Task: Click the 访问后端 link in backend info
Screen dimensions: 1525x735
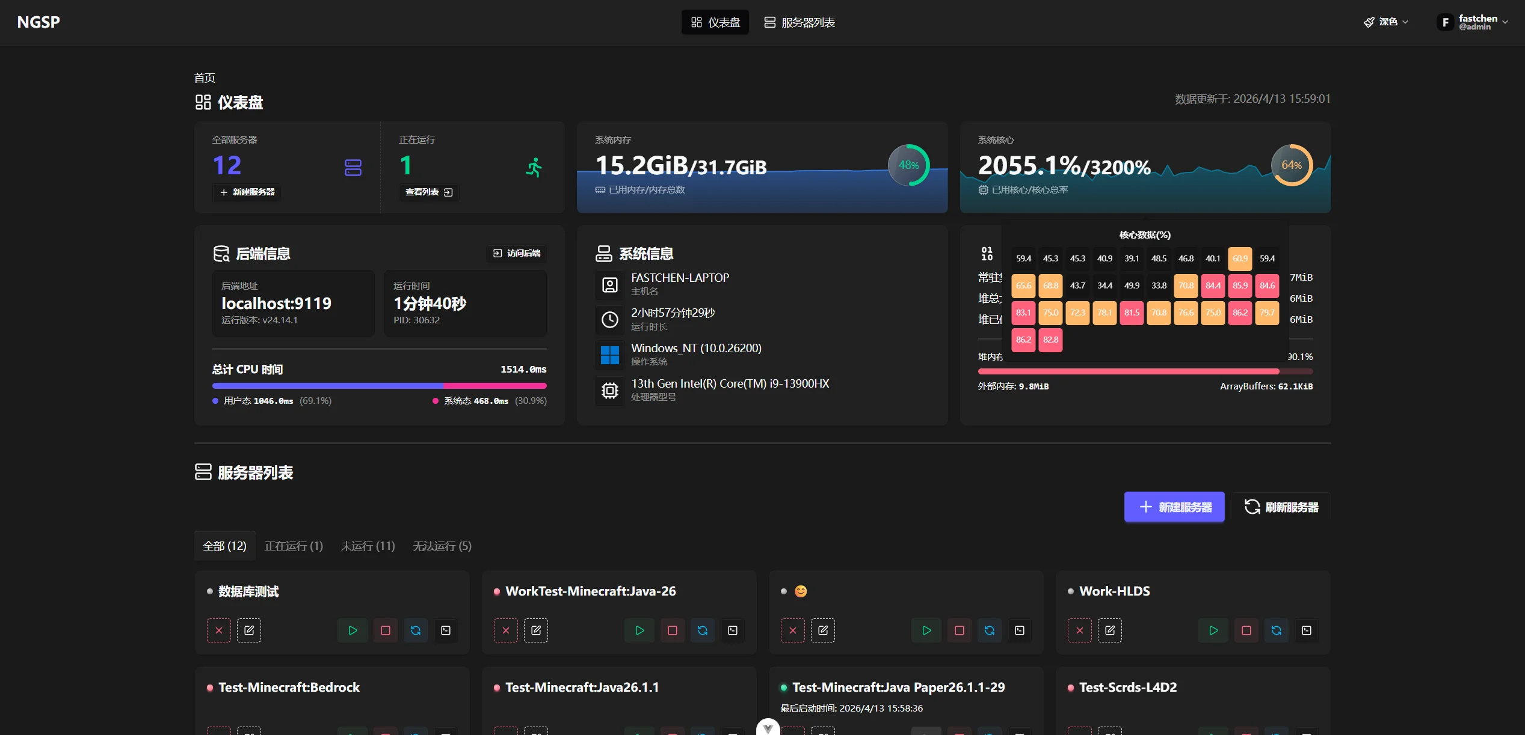Action: point(517,253)
